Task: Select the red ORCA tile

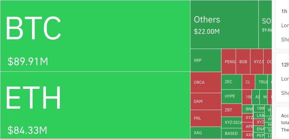Action: tap(206, 82)
